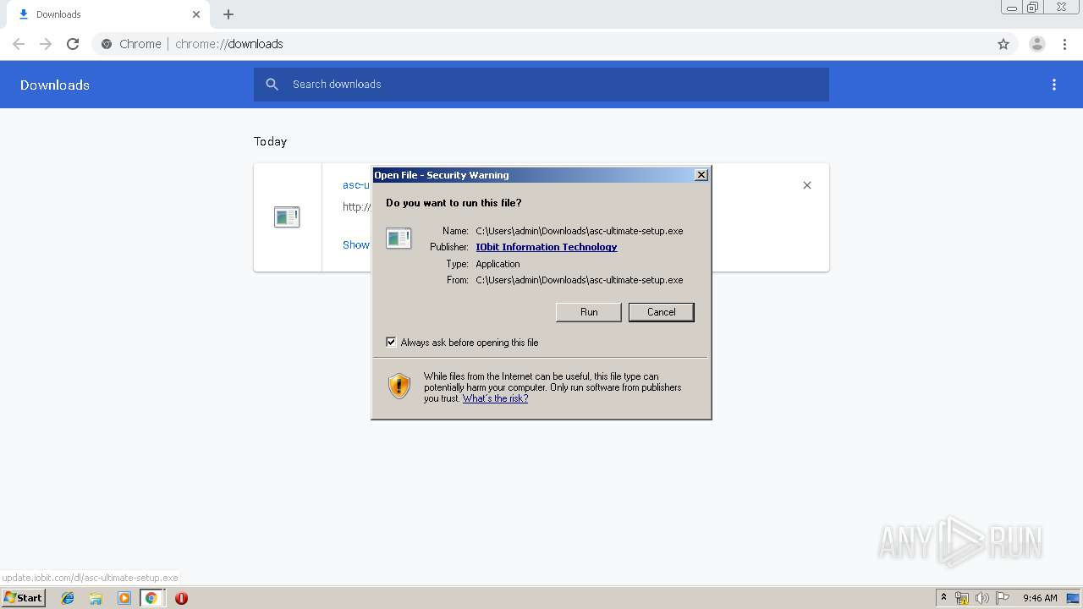Click the 9:46 AM system clock
This screenshot has width=1083, height=609.
click(x=1040, y=598)
